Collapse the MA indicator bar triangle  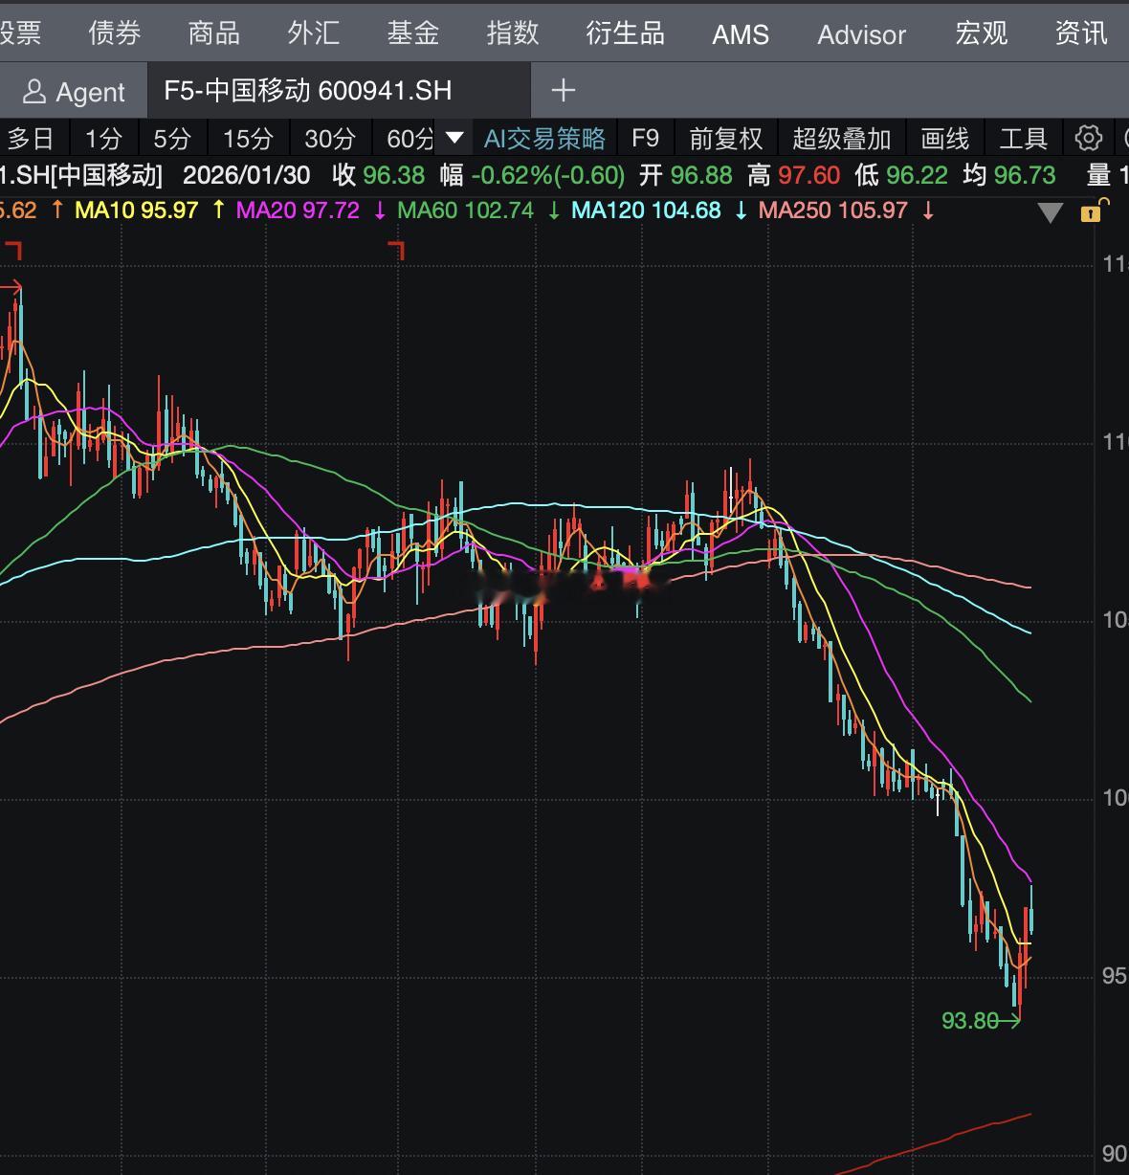[1049, 211]
